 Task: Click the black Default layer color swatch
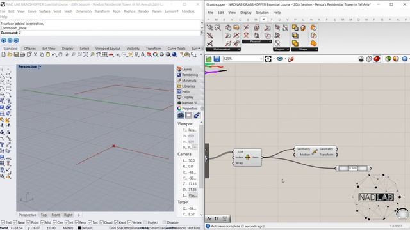pyautogui.click(x=79, y=228)
